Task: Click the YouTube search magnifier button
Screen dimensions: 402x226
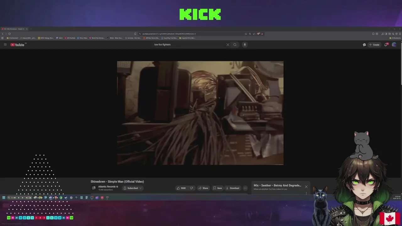Action: (x=235, y=45)
